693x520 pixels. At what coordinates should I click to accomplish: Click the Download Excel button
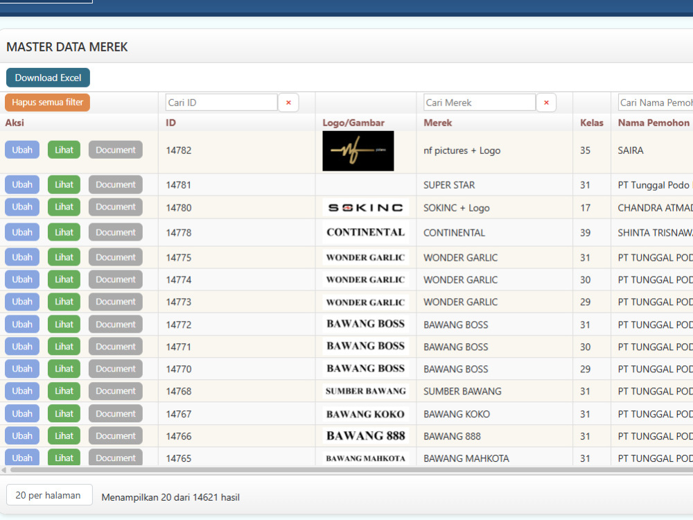click(x=49, y=78)
